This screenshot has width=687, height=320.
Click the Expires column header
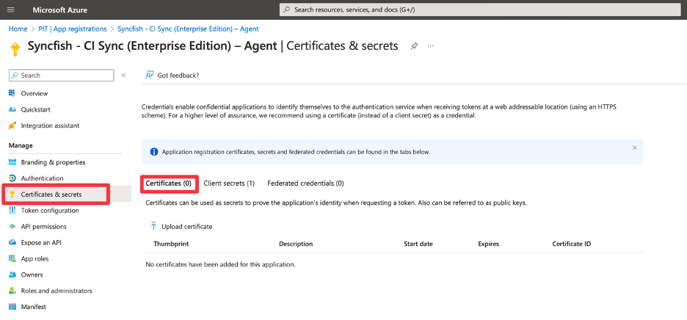point(489,244)
